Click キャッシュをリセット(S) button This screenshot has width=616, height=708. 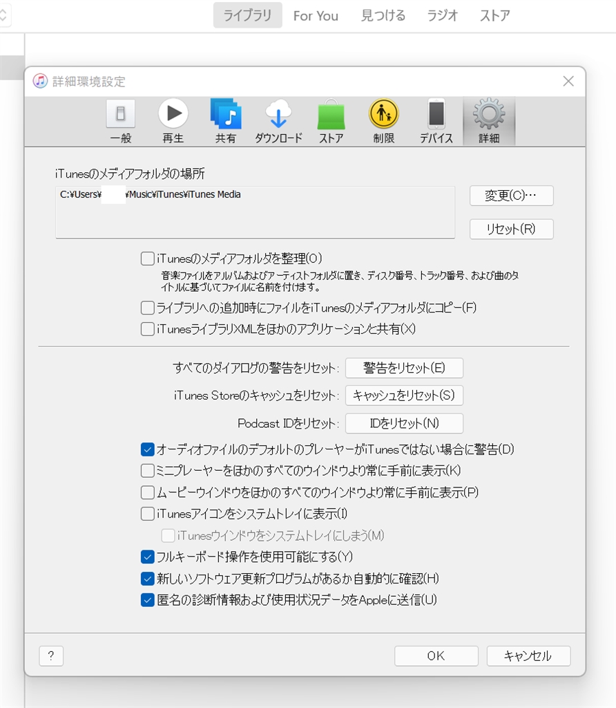point(404,395)
